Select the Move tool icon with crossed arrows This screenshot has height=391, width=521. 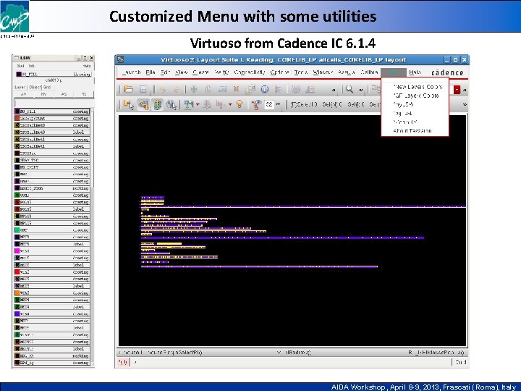point(194,89)
